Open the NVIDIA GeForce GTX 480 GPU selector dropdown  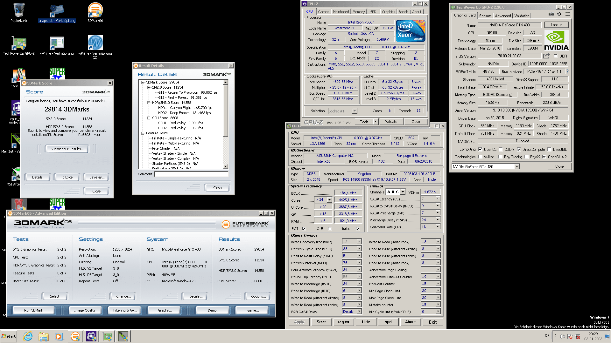(517, 166)
